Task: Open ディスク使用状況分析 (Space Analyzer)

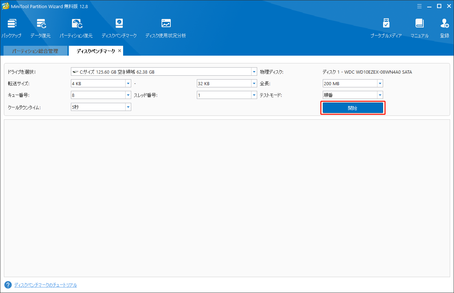Action: [166, 28]
